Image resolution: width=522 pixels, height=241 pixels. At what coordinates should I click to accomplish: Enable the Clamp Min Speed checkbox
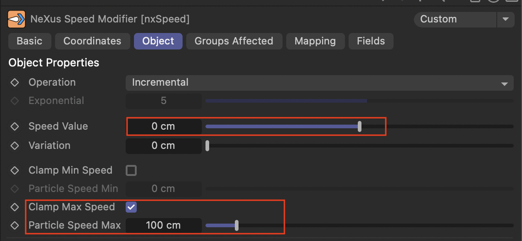pyautogui.click(x=131, y=170)
